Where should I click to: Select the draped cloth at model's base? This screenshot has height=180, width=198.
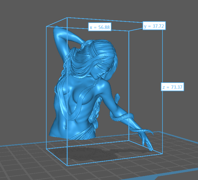pos(82,133)
